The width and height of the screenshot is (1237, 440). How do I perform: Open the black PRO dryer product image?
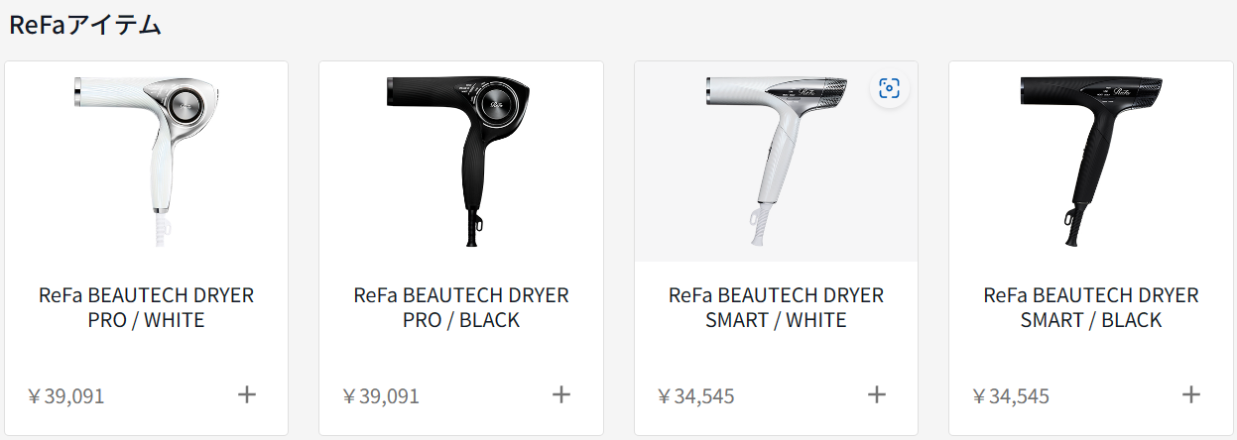[461, 162]
